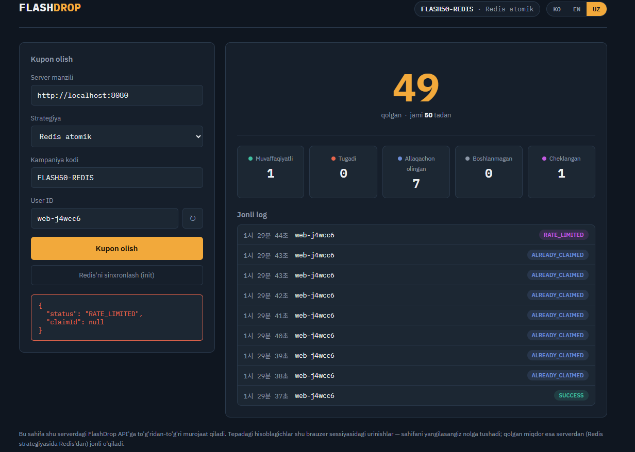The image size is (635, 452).
Task: Select the log row stamped 29분 41초
Action: (416, 316)
